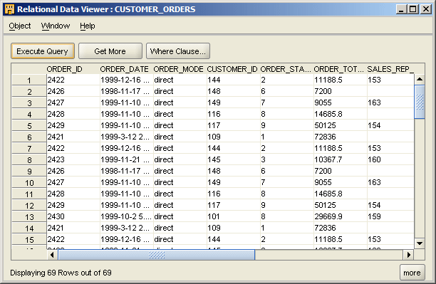
Task: Click the vertical scrollbar down arrow
Action: [420, 243]
